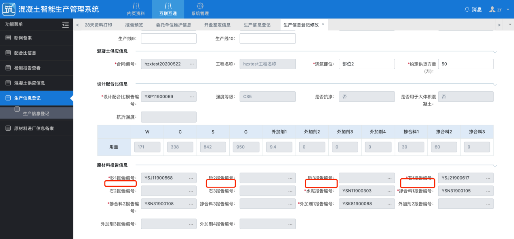Open the 水泥报告编号 lookup ellipsis

[390, 191]
